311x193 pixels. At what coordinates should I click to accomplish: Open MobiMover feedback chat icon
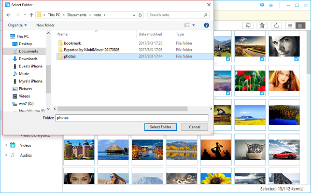coord(262,5)
